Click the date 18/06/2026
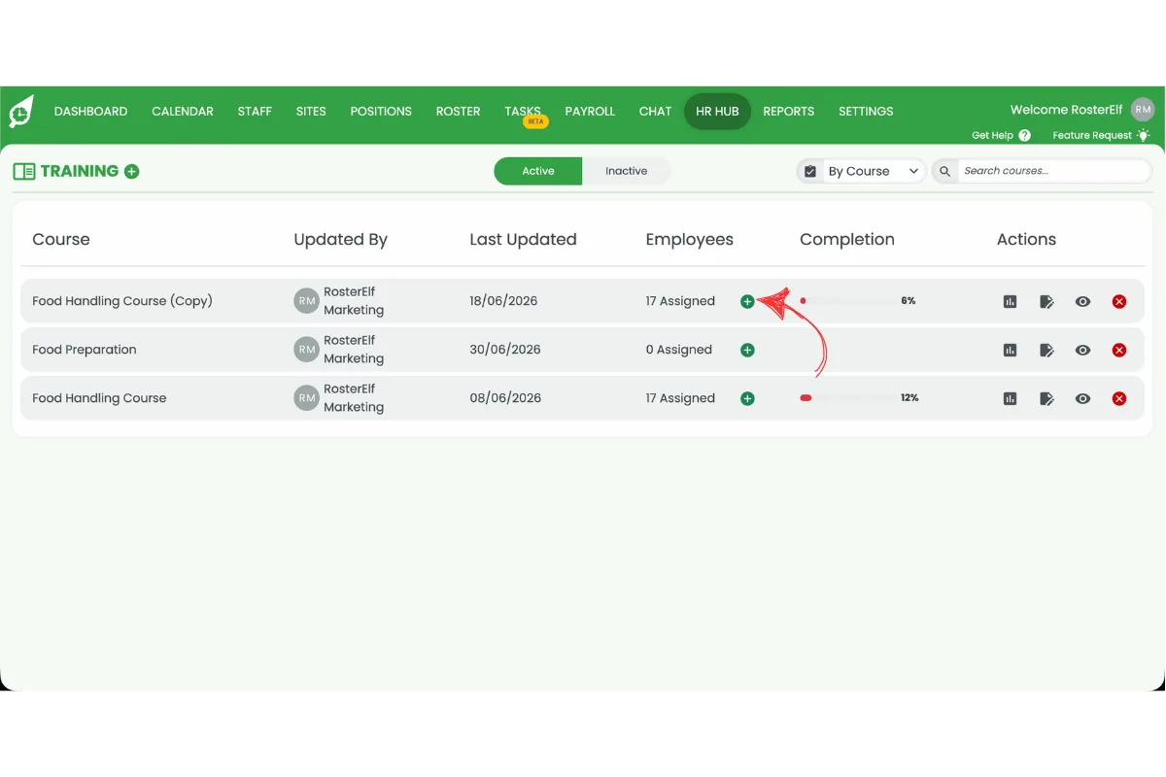This screenshot has height=777, width=1166. pos(503,301)
